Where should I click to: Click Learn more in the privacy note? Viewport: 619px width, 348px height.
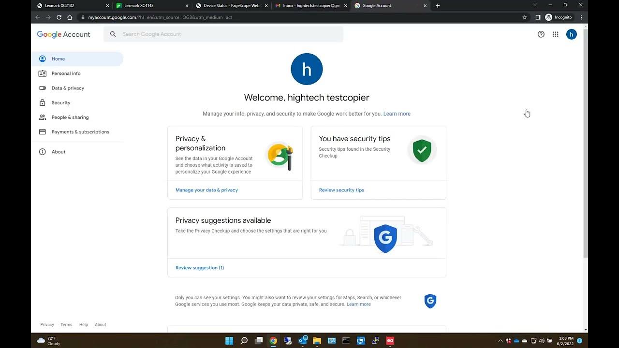pyautogui.click(x=359, y=304)
